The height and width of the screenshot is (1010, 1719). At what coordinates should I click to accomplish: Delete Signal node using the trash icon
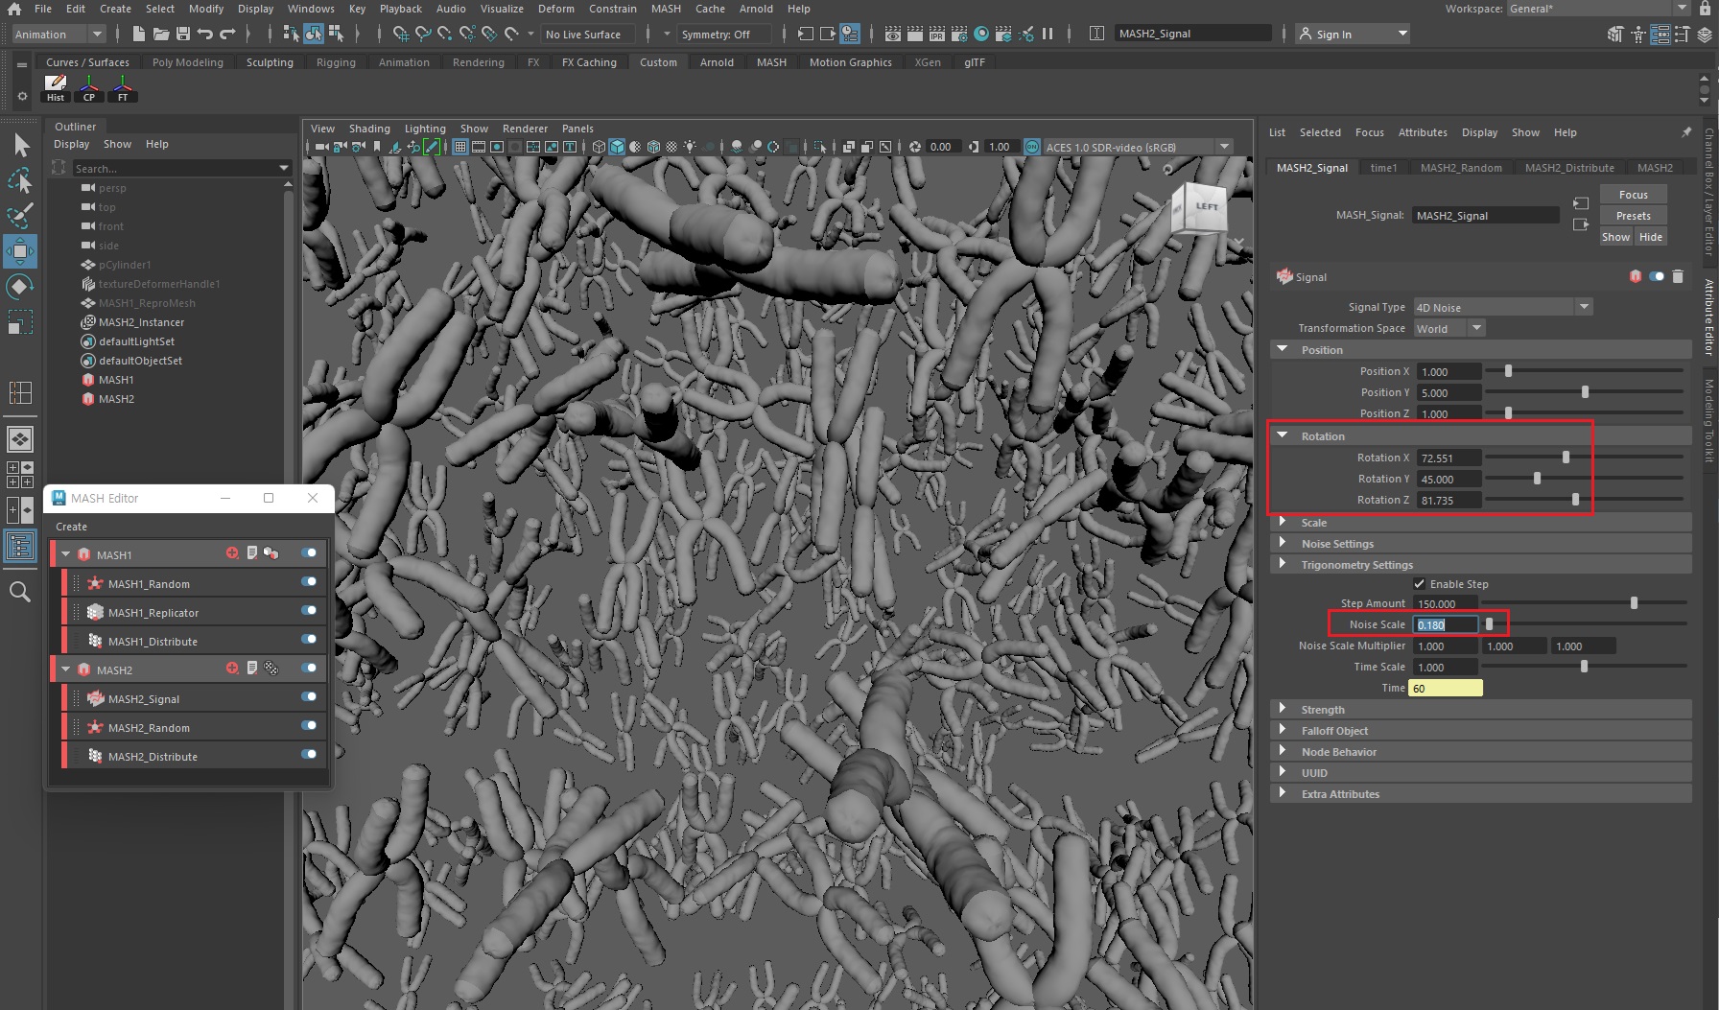1678,276
